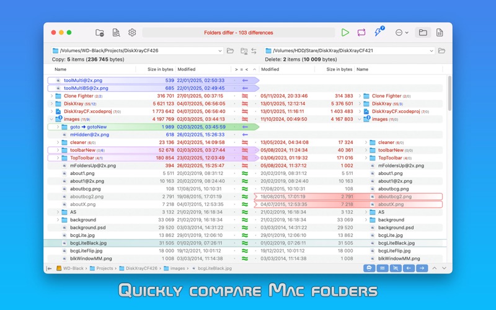
Task: Run the purple synchronize loop icon
Action: [x=361, y=33]
